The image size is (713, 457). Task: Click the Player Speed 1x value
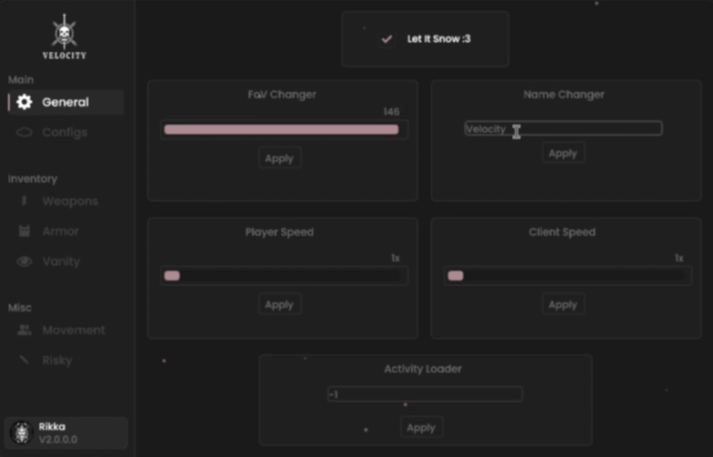(x=396, y=259)
